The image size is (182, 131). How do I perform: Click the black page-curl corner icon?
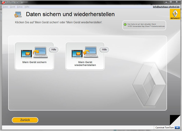tap(175, 120)
